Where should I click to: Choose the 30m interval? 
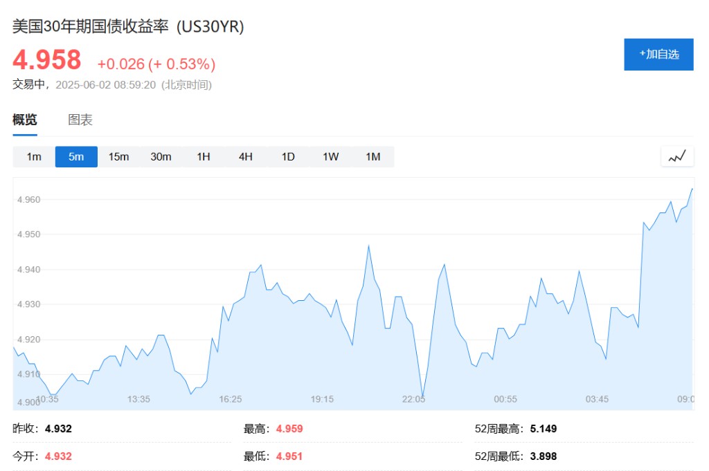pos(161,157)
